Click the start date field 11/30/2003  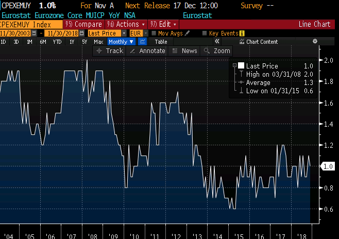(15, 33)
